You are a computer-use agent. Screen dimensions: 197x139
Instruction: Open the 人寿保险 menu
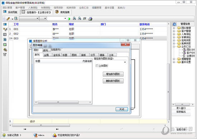33,8
